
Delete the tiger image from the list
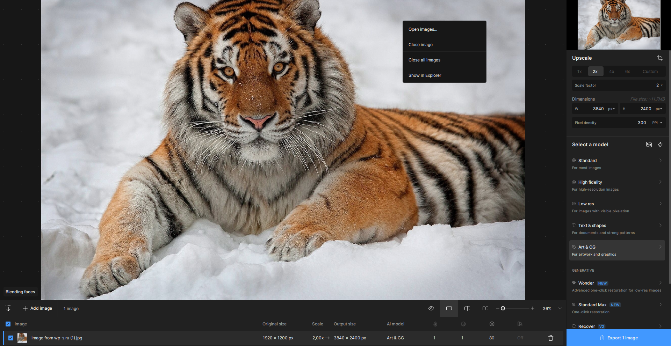(x=551, y=338)
